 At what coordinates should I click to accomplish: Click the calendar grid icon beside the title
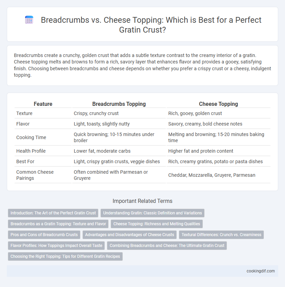pos(29,20)
